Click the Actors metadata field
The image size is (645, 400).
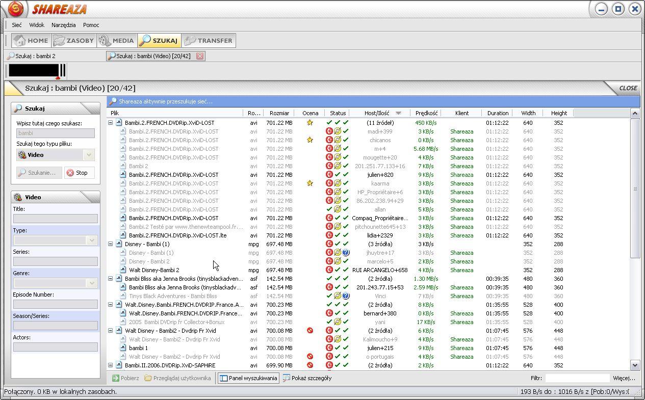56,347
